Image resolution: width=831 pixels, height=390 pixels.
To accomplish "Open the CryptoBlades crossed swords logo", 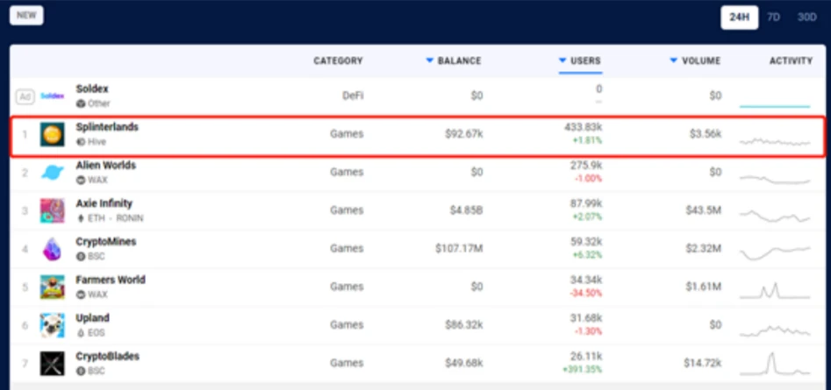I will 53,363.
